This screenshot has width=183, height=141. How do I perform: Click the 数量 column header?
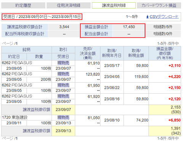pyautogui.click(x=39, y=56)
